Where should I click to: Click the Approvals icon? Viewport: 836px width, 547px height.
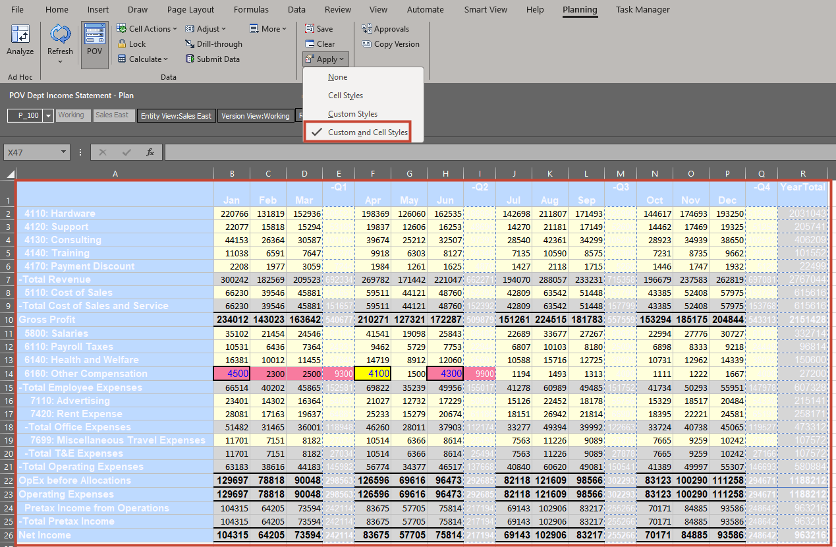click(x=367, y=29)
